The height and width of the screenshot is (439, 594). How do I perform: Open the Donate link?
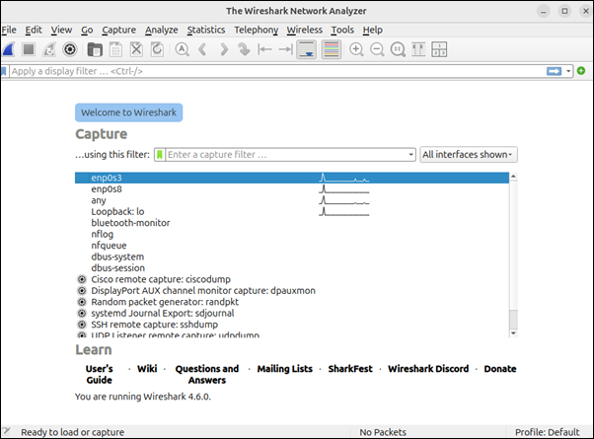(x=500, y=369)
